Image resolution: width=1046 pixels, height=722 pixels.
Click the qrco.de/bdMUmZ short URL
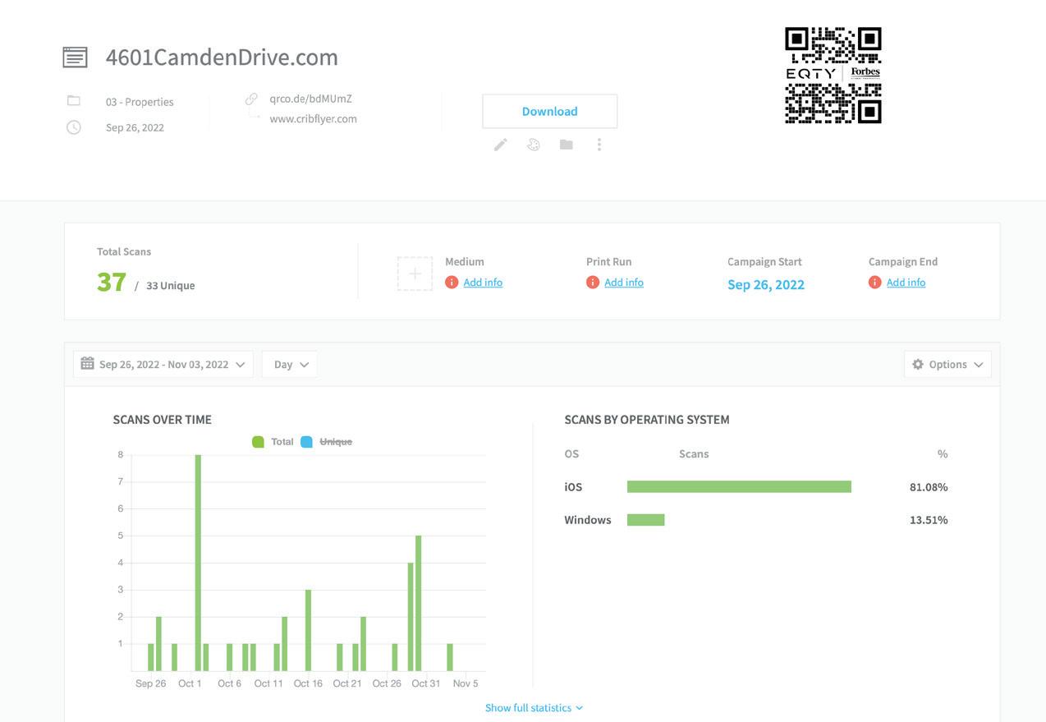[x=310, y=99]
